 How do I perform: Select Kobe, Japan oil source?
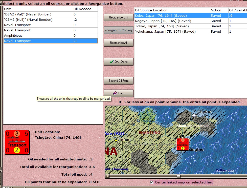click(191, 16)
